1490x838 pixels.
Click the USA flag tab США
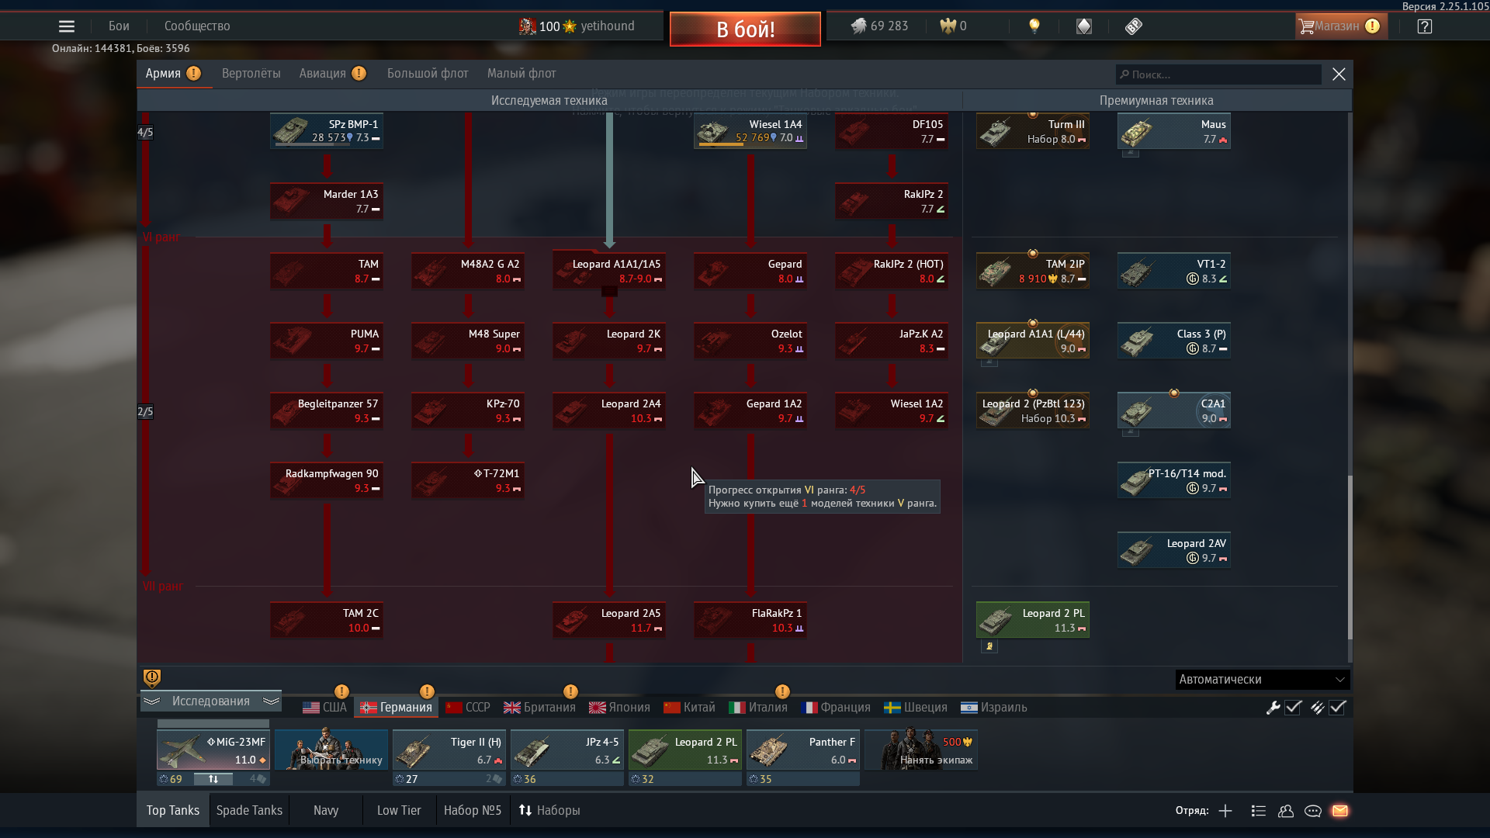[325, 708]
